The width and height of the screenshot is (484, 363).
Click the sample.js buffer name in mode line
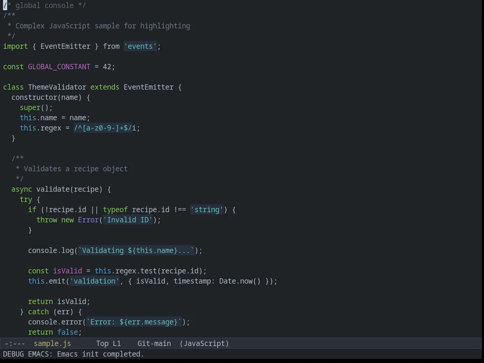point(52,343)
